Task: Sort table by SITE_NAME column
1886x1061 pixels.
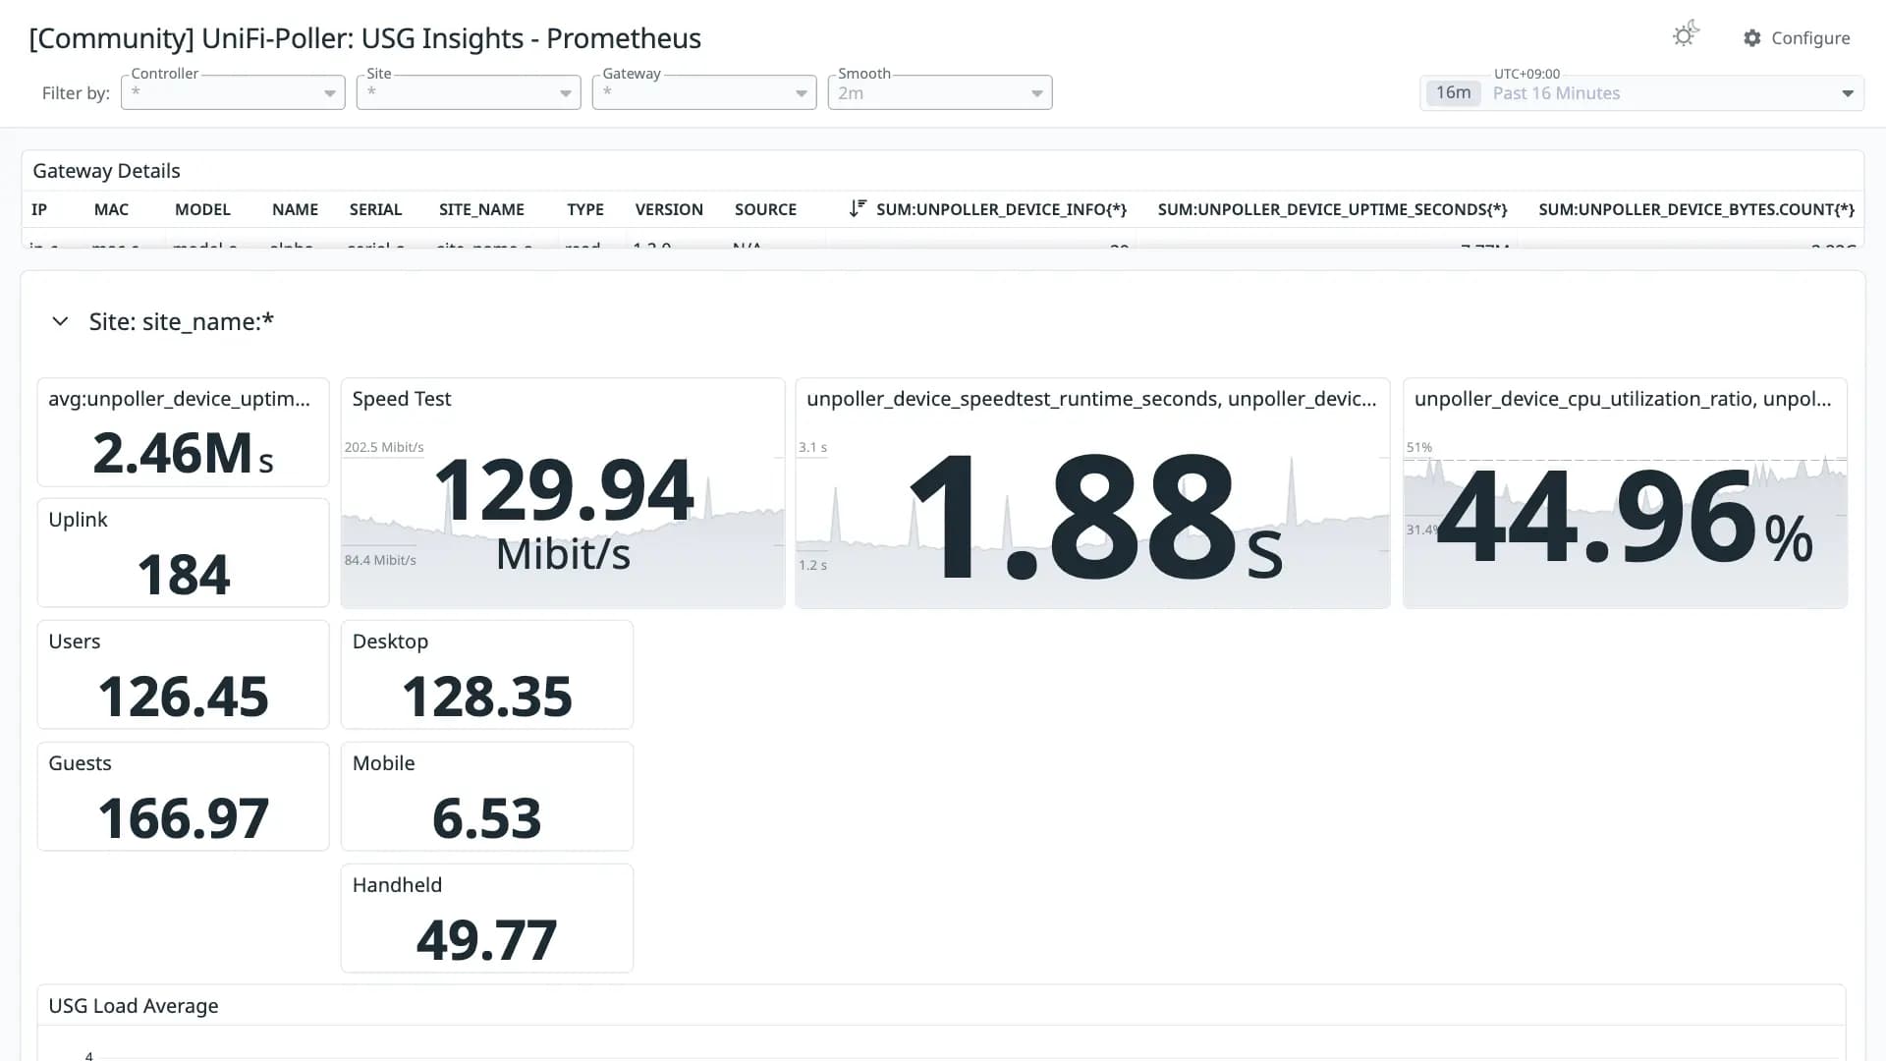Action: point(481,209)
